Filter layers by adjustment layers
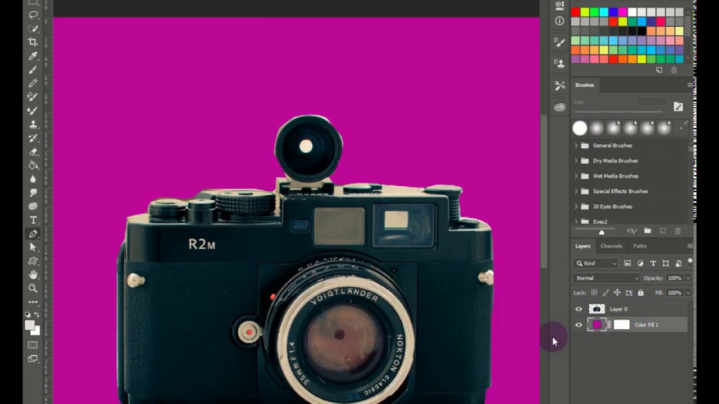719x404 pixels. click(640, 263)
